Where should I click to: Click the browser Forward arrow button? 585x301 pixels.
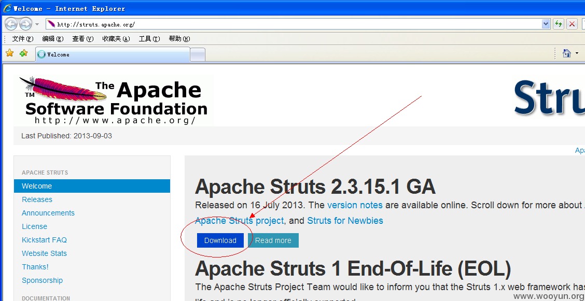click(25, 24)
